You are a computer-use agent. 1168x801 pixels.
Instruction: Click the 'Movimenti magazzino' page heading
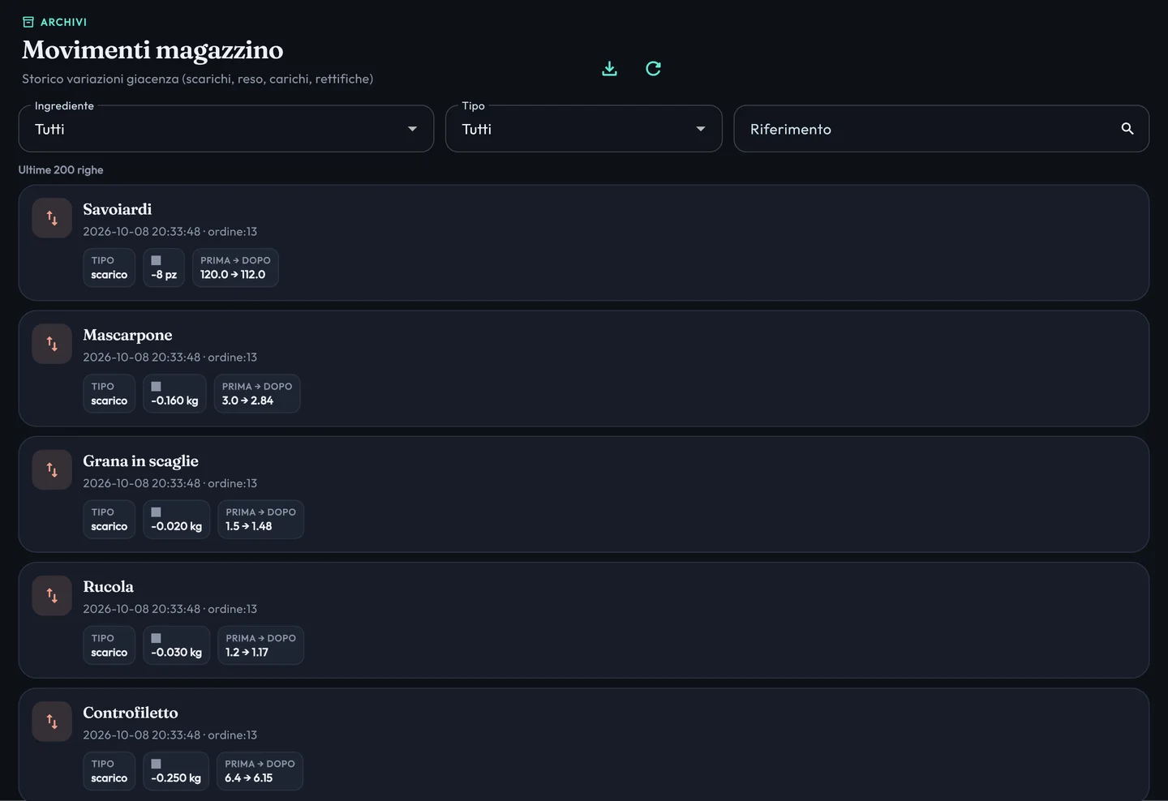coord(152,50)
